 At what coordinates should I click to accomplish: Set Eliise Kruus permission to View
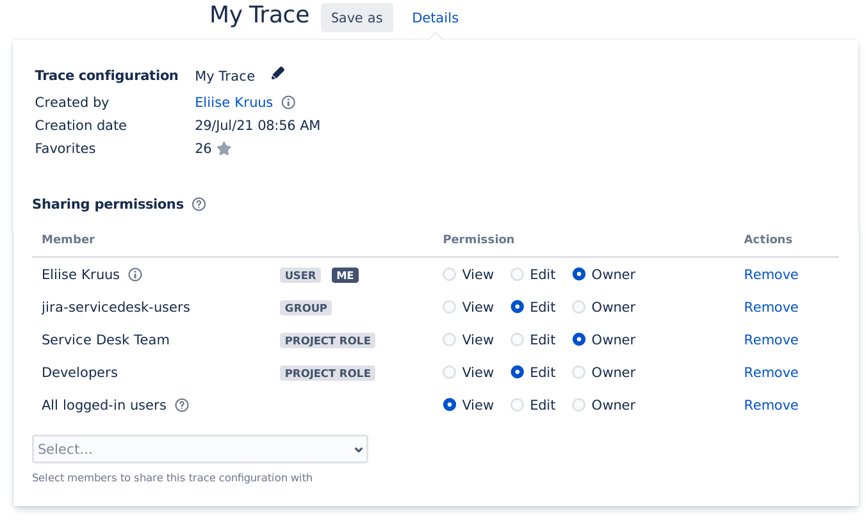[450, 275]
